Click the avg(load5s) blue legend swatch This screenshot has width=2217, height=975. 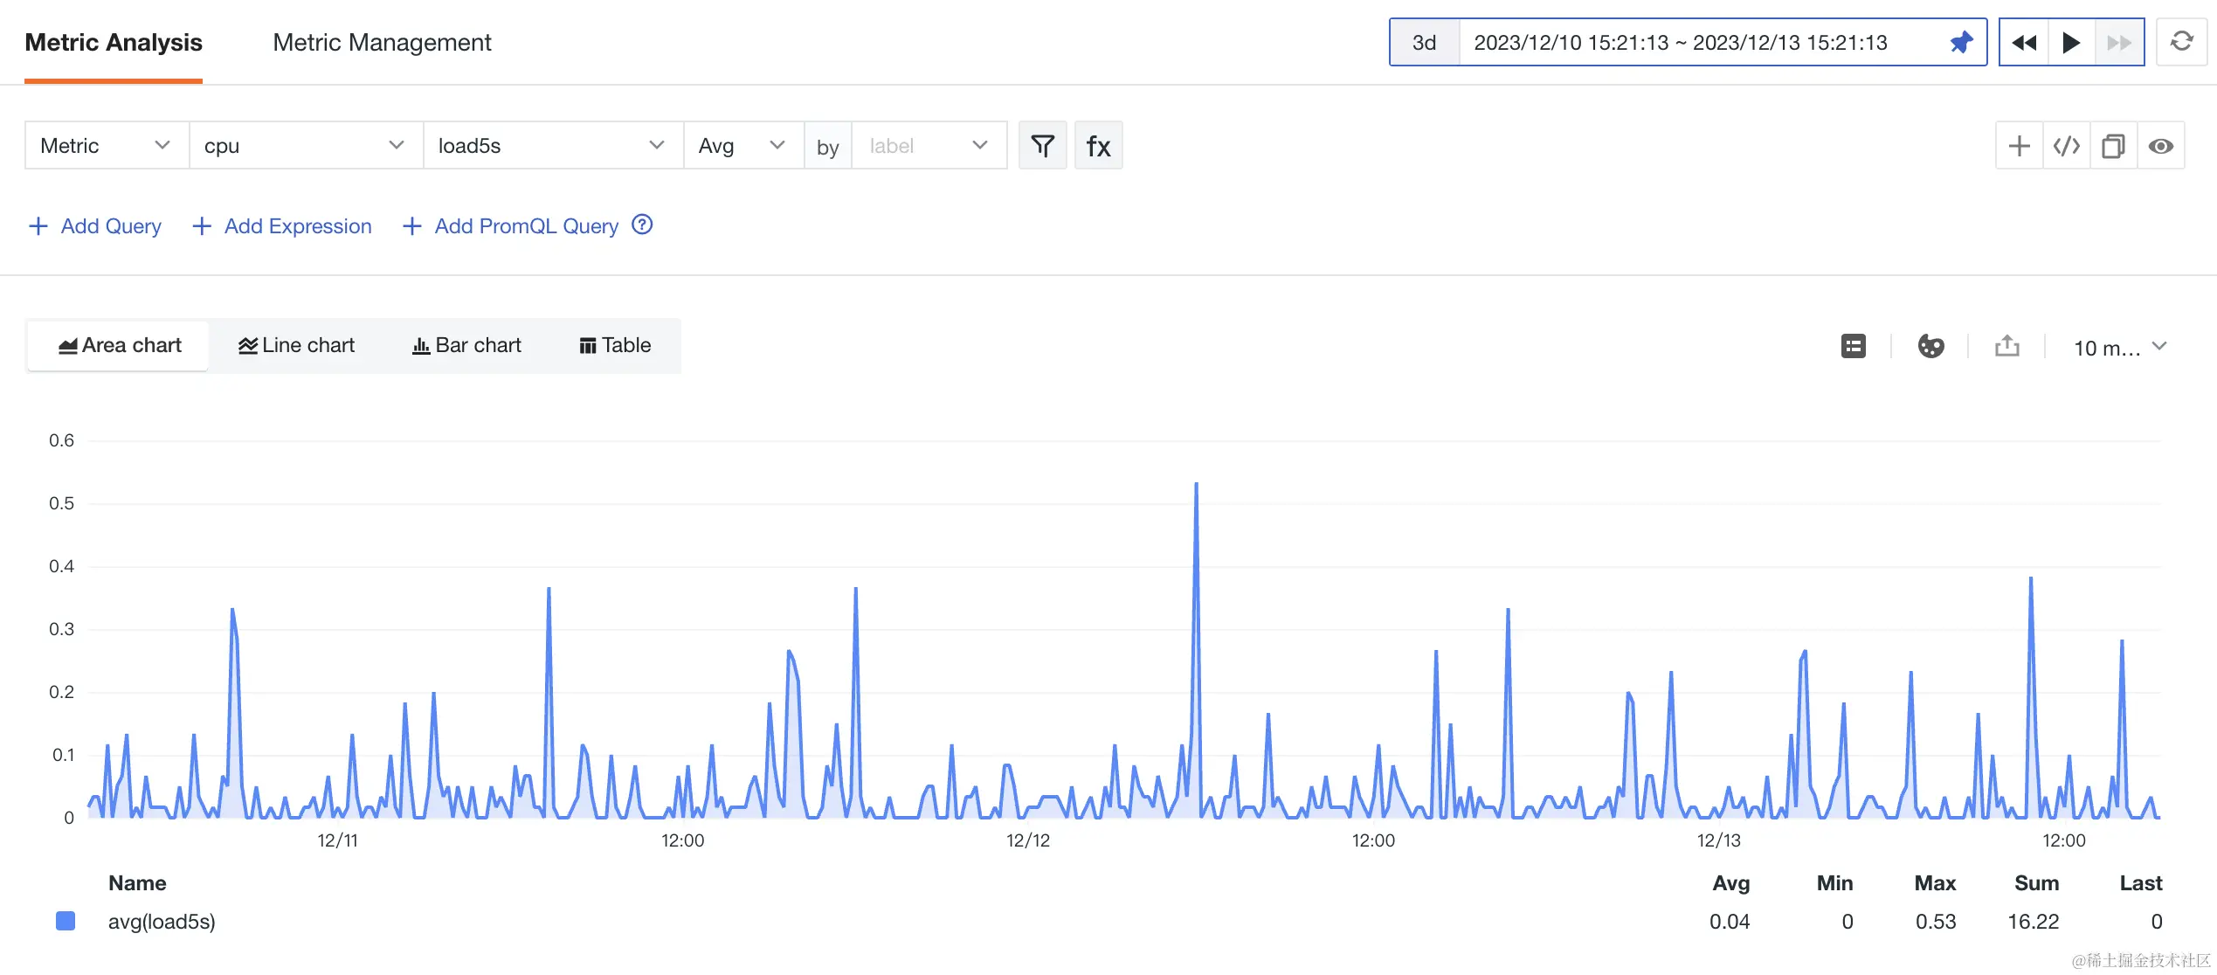(66, 921)
